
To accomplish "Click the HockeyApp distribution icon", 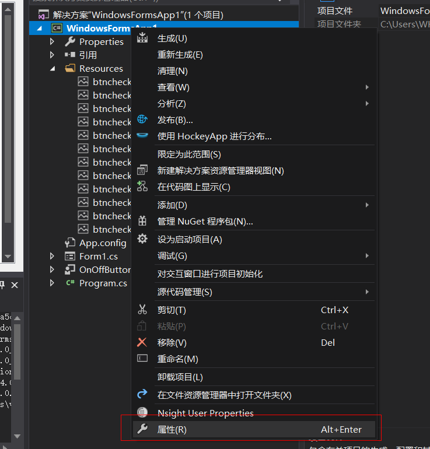I will point(142,135).
